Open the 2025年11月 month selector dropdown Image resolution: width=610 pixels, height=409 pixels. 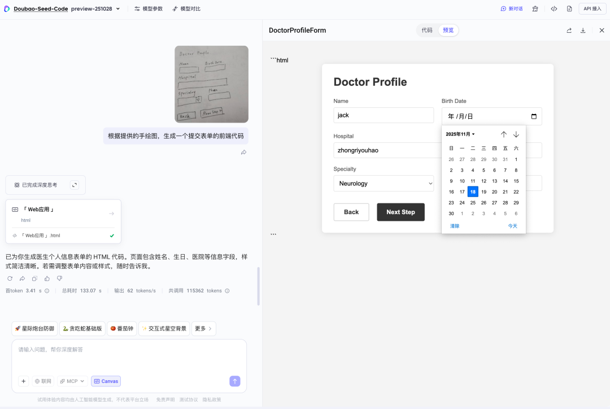pos(460,134)
